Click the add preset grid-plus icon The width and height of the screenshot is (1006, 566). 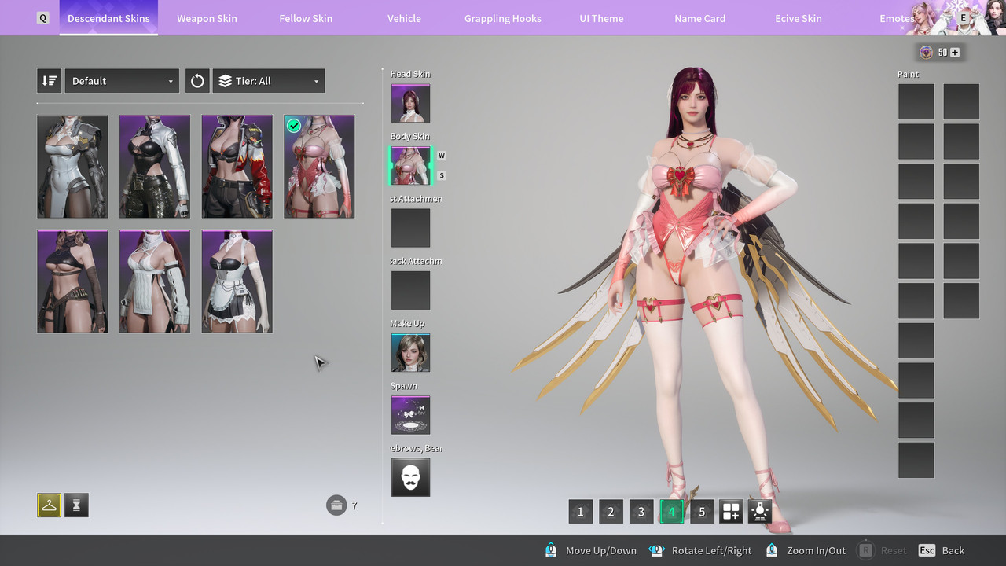tap(731, 512)
